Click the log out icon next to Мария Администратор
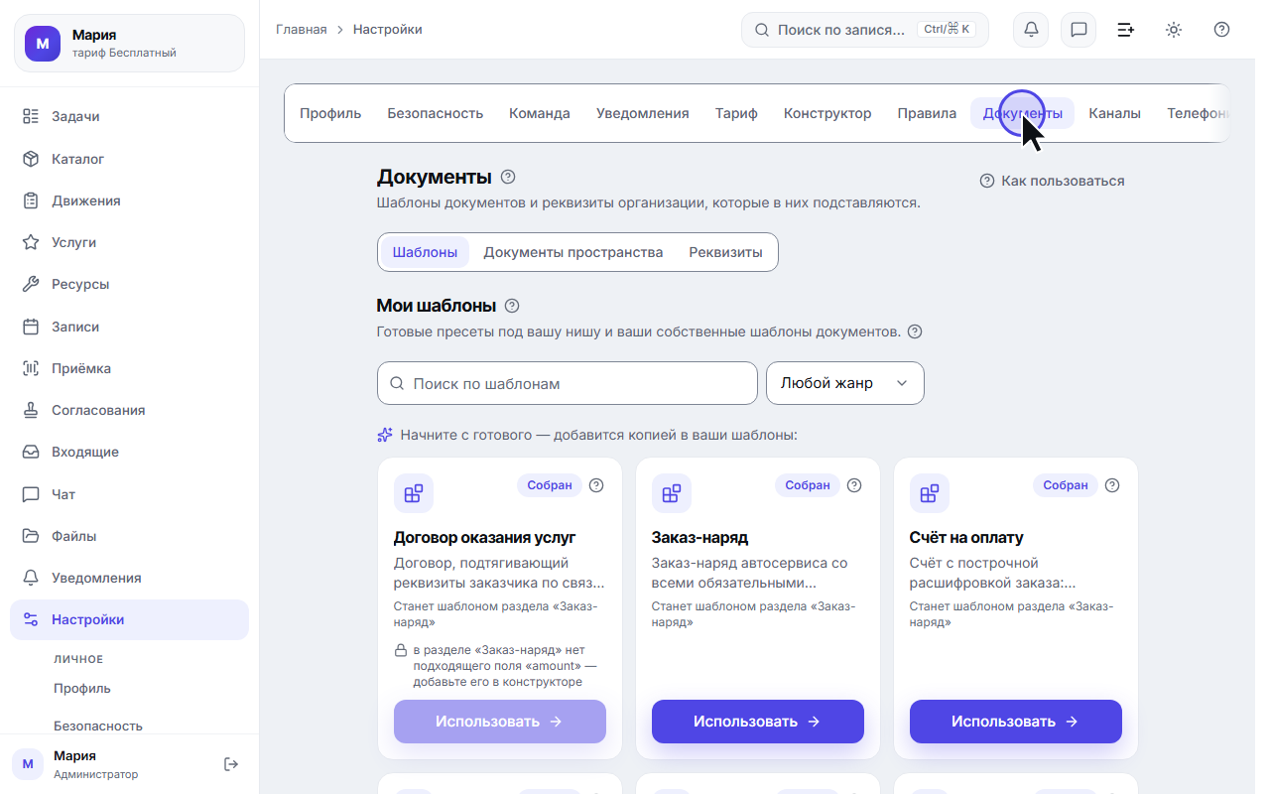The width and height of the screenshot is (1270, 794). [x=231, y=764]
